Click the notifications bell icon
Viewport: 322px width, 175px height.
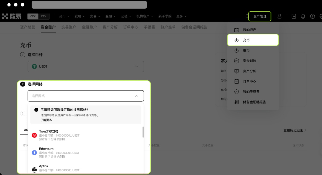click(303, 16)
